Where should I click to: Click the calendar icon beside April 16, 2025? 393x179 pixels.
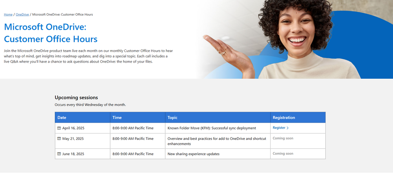pos(59,128)
